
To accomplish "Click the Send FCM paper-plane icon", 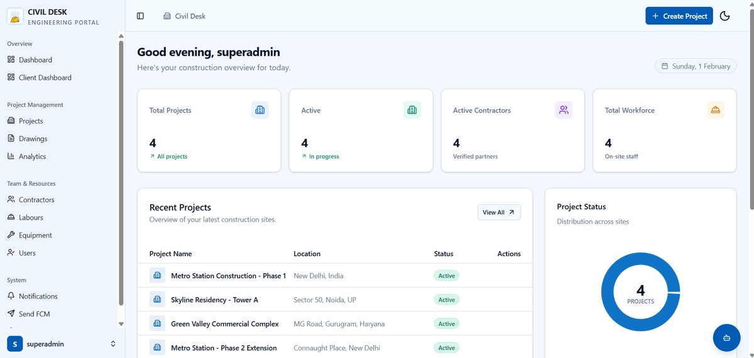I will [11, 313].
